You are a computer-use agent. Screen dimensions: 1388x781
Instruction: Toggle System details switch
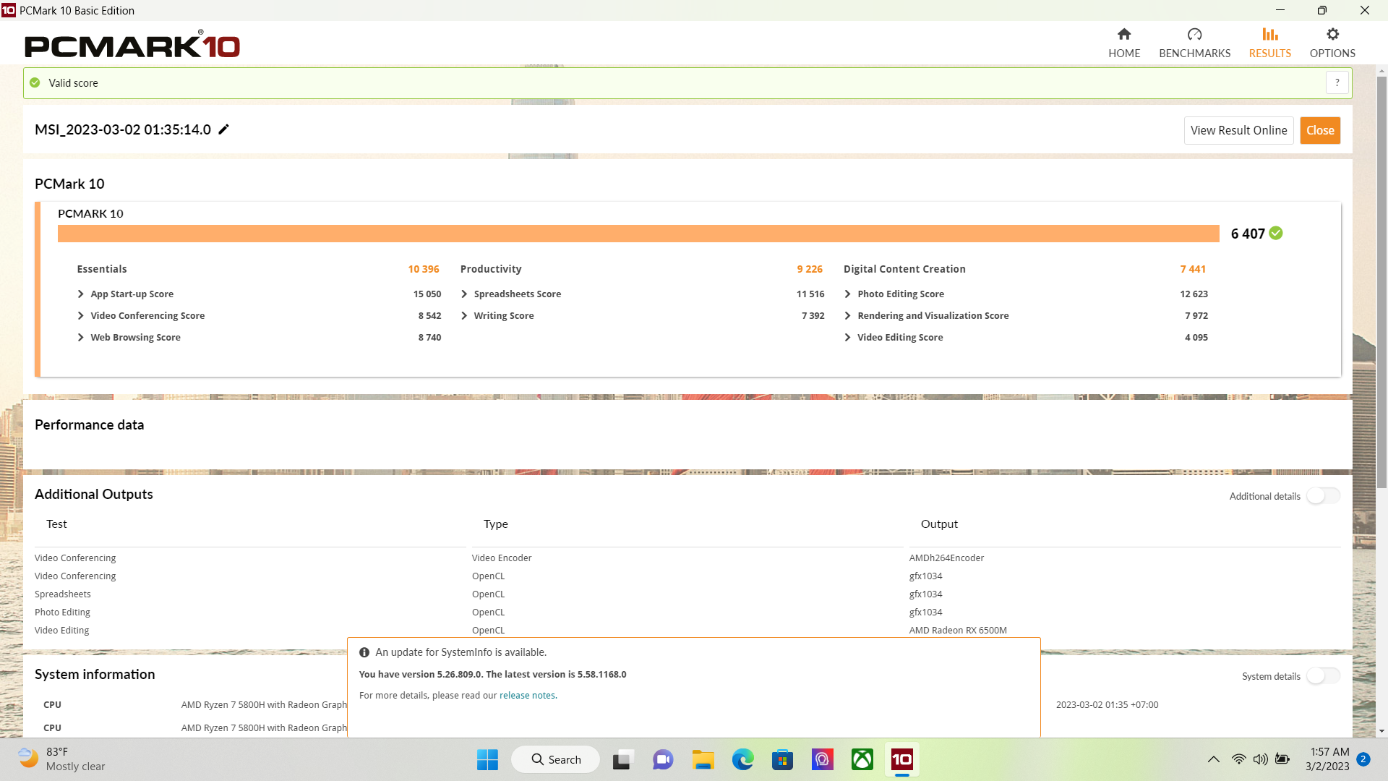1323,676
